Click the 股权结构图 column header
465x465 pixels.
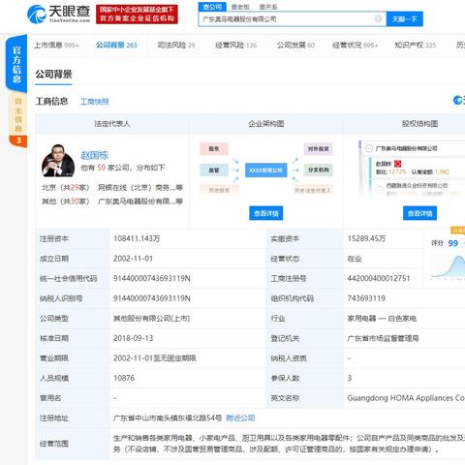419,124
